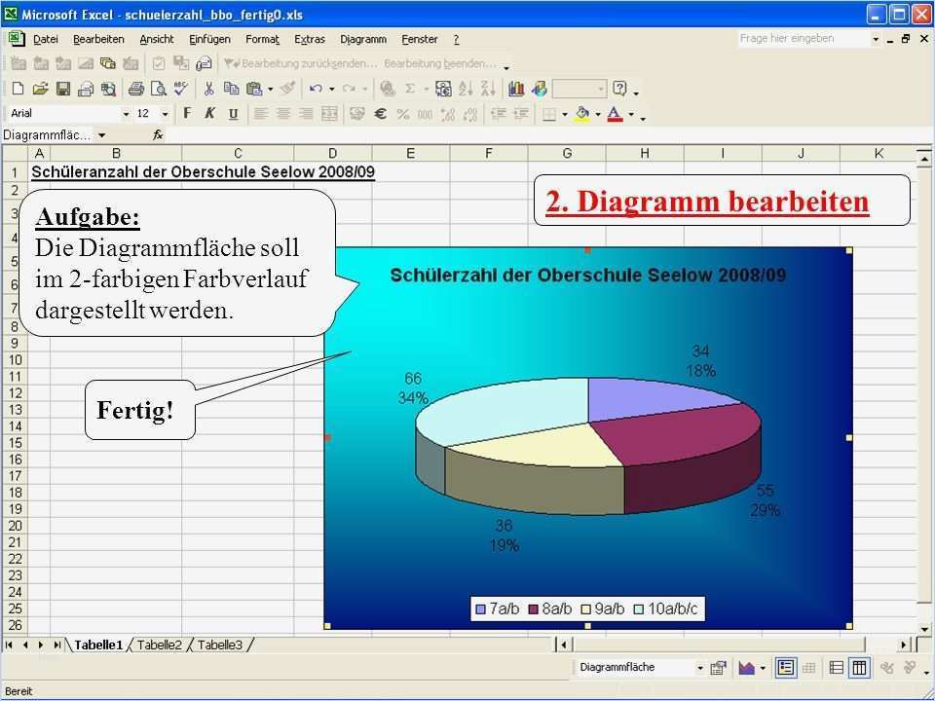
Task: Toggle data by columns chart button
Action: [859, 668]
